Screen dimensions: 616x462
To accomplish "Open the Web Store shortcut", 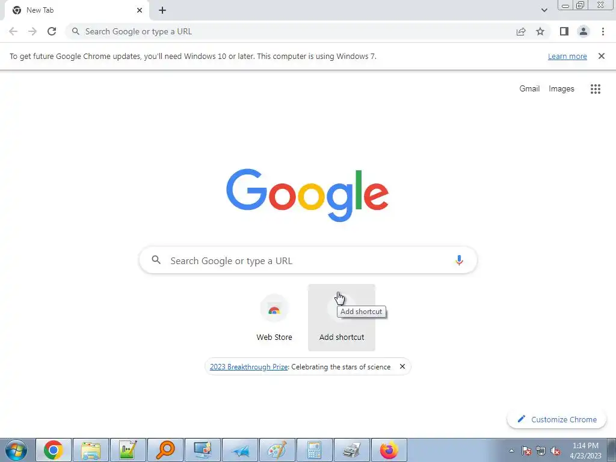I will point(274,318).
